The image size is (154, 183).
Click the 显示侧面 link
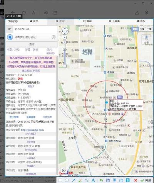click(x=14, y=117)
